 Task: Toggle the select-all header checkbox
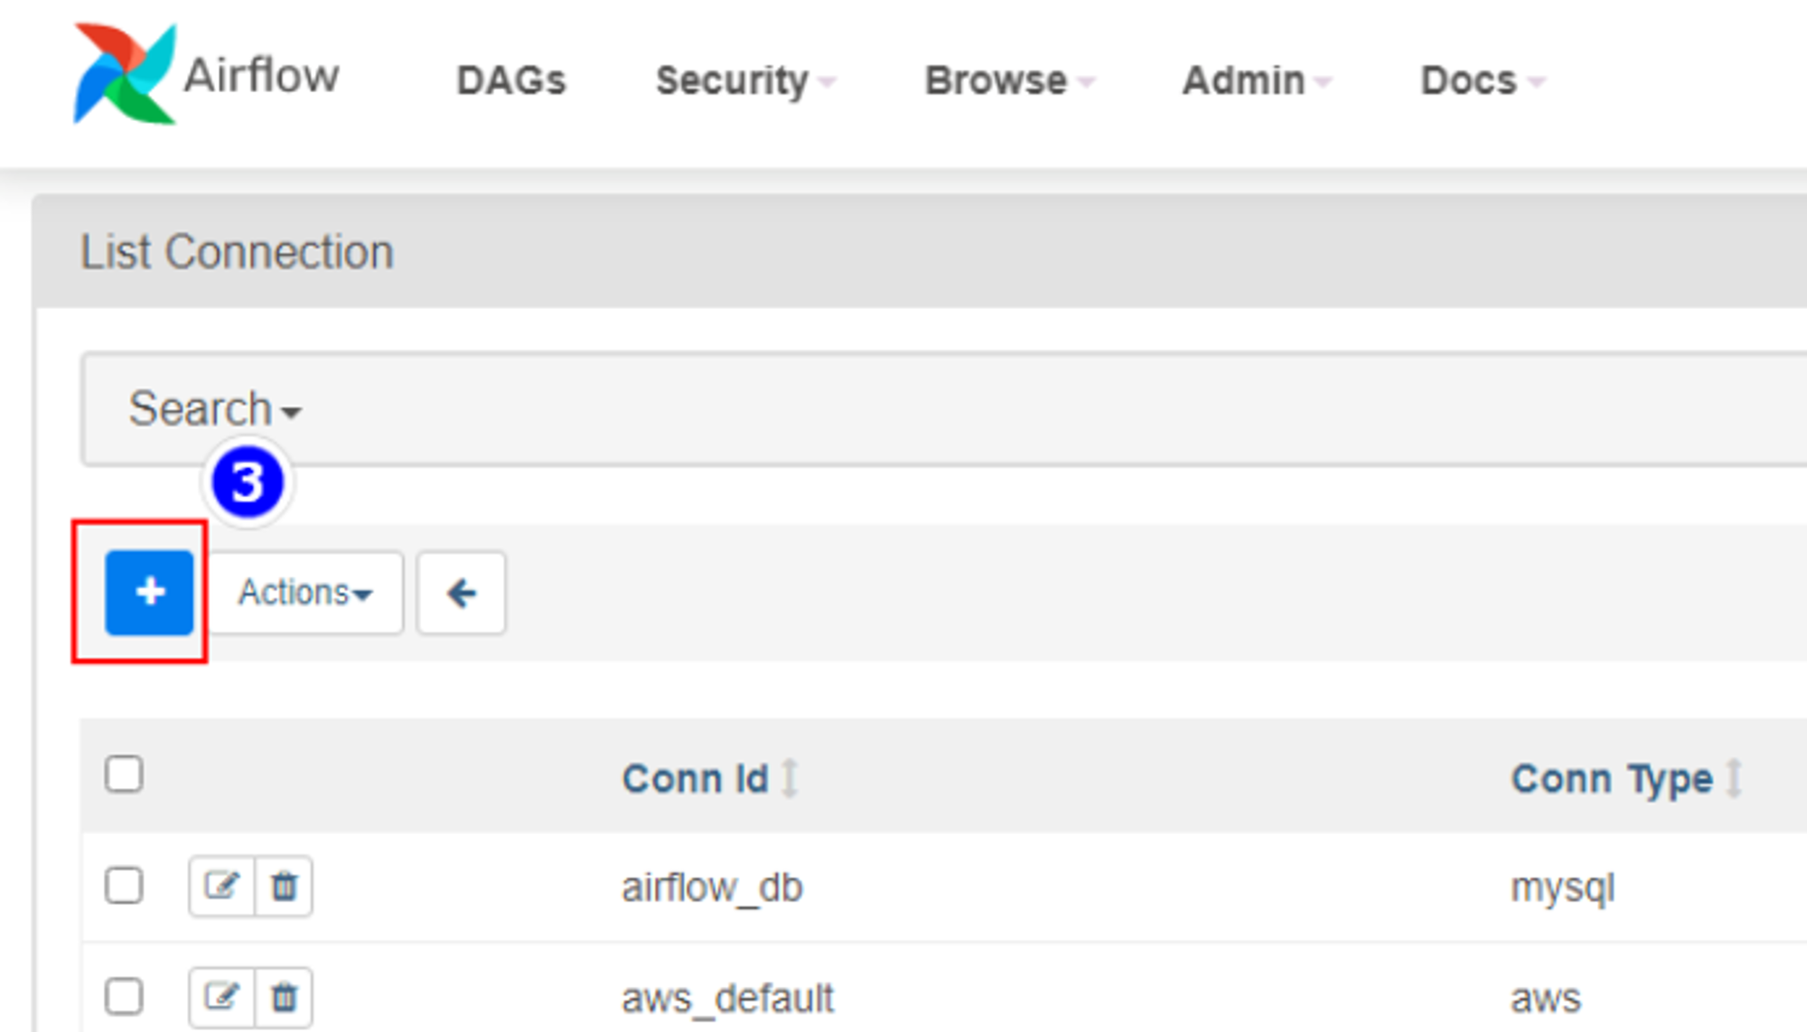(124, 774)
